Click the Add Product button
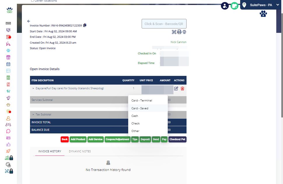Screen dimensions: 283x184 (x=78, y=139)
